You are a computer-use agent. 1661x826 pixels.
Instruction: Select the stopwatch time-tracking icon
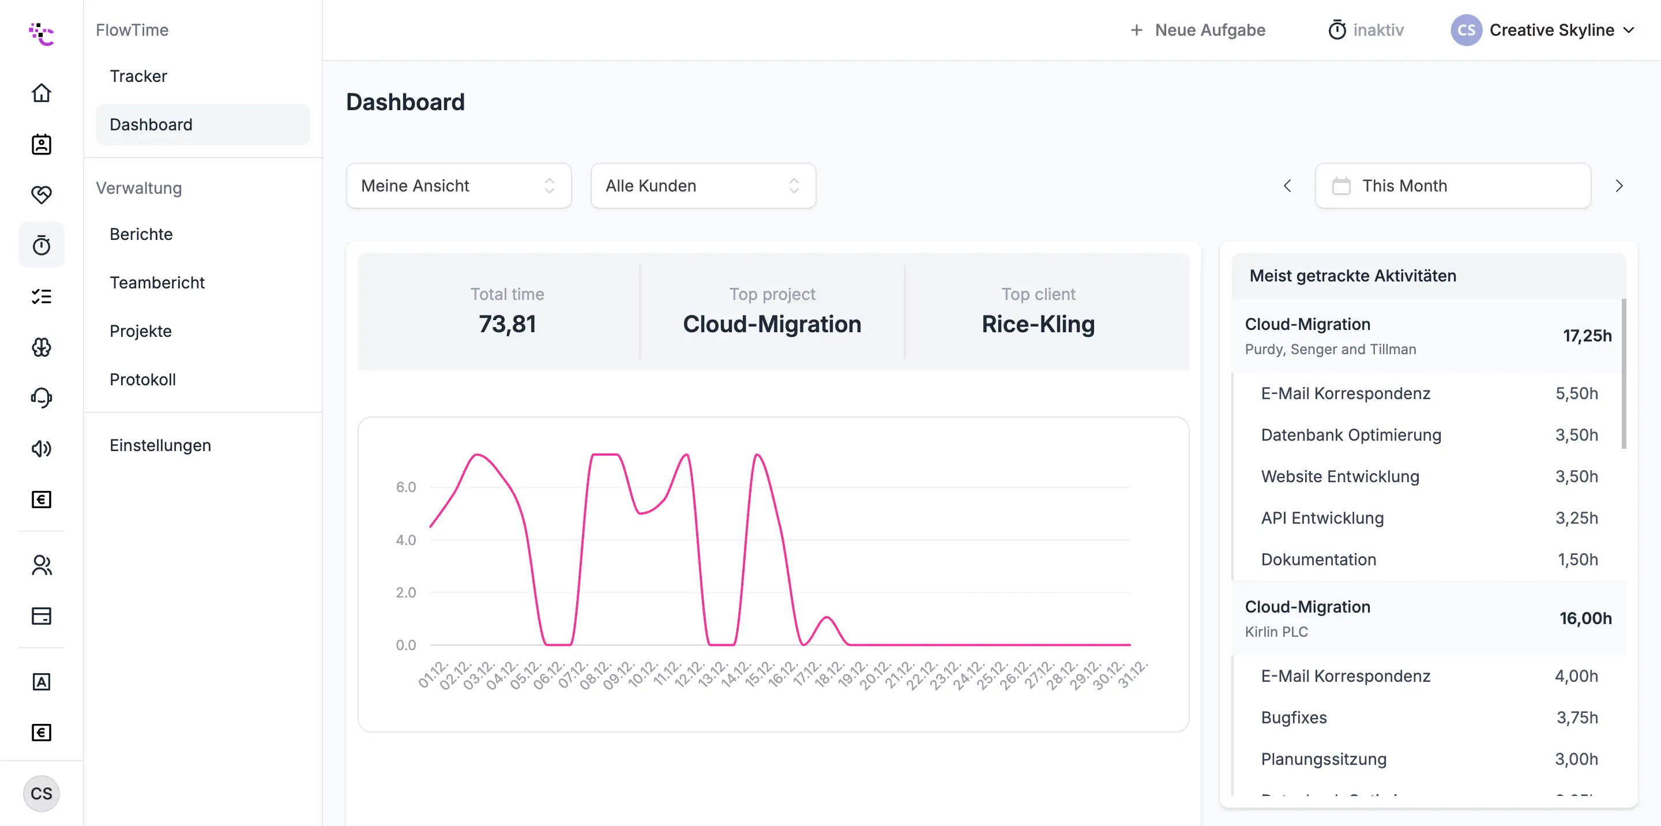point(42,245)
